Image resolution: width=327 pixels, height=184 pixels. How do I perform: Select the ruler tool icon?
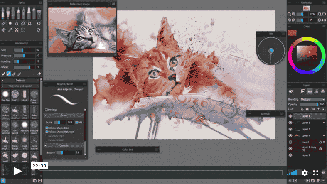tap(4, 23)
